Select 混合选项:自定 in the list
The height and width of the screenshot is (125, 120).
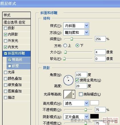[x=17, y=22]
